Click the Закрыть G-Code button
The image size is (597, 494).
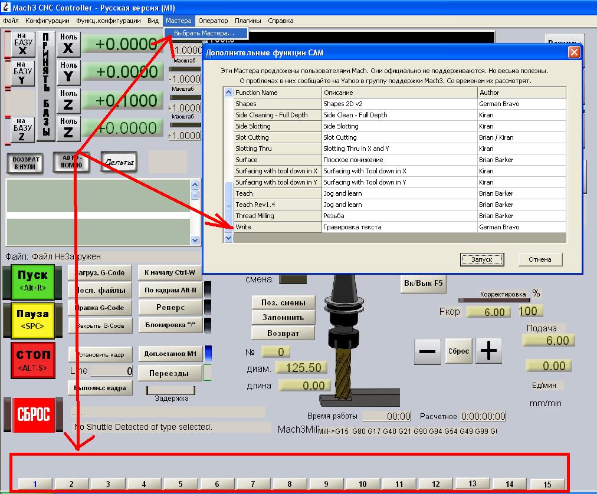(100, 326)
